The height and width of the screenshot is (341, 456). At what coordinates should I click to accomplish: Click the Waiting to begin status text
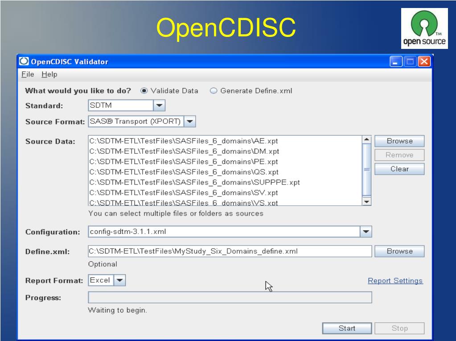[x=118, y=310]
